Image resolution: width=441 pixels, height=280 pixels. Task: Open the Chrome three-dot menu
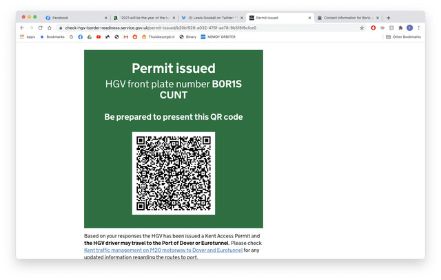tap(419, 28)
